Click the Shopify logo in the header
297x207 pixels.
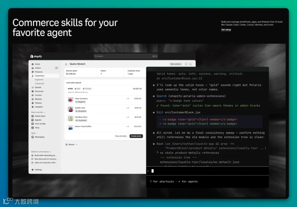click(36, 56)
